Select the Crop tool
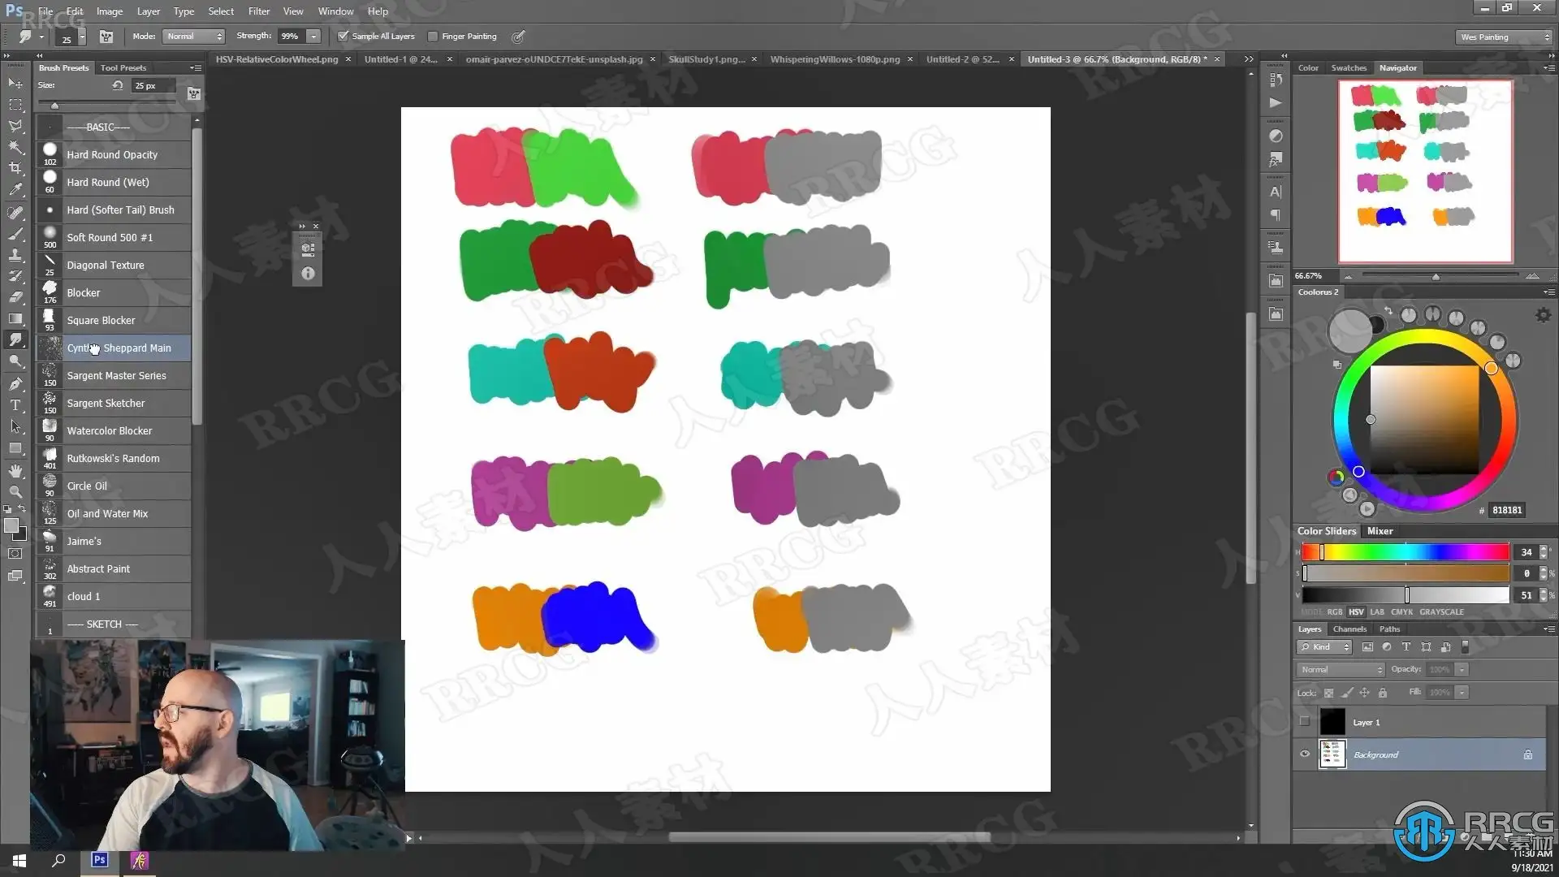Viewport: 1559px width, 877px height. click(15, 168)
